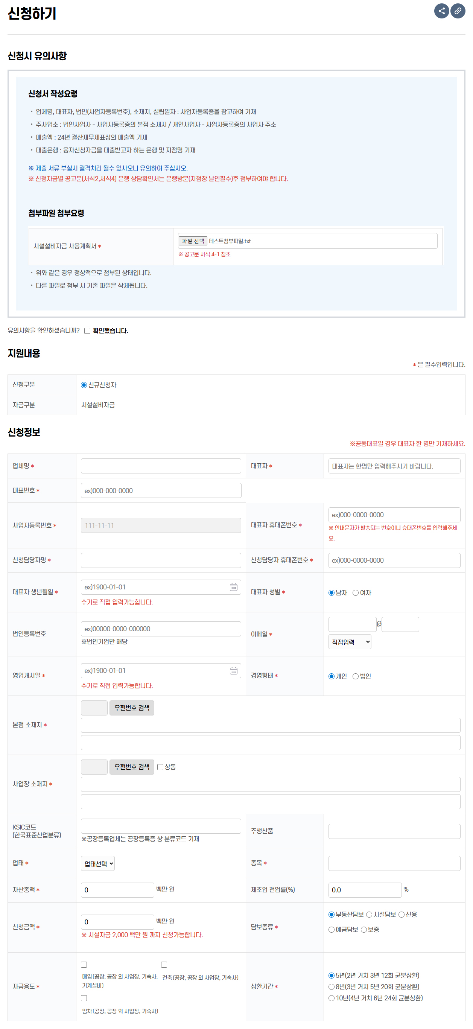
Task: Click 본점 소재지 detailed address field
Action: (271, 743)
